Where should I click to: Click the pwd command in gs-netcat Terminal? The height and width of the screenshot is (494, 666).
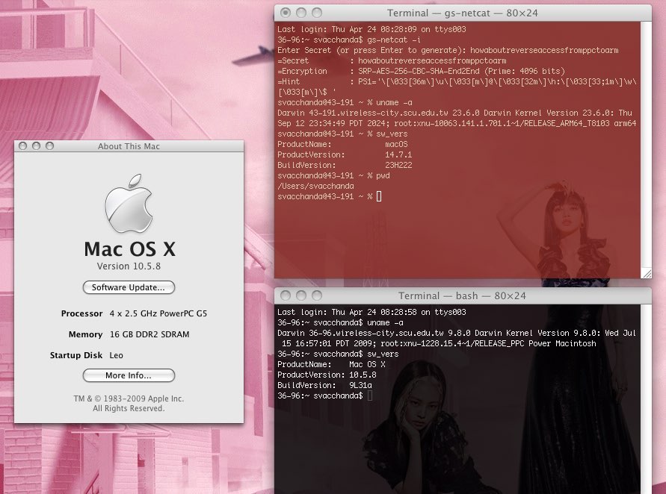coord(383,175)
